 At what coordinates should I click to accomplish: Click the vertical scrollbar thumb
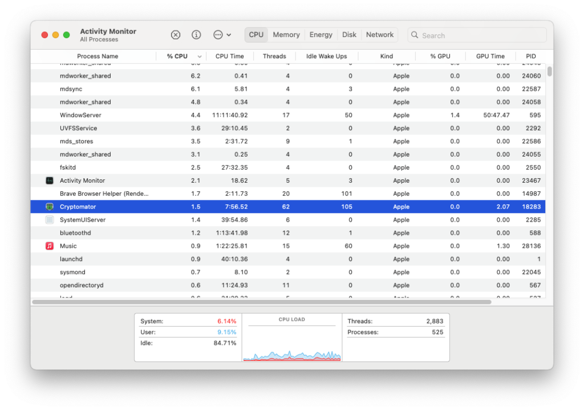[549, 71]
